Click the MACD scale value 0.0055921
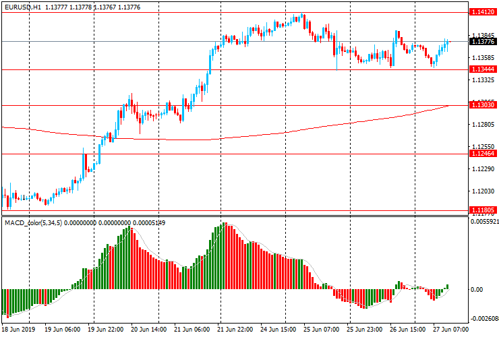This screenshot has height=337, width=499. pos(485,221)
